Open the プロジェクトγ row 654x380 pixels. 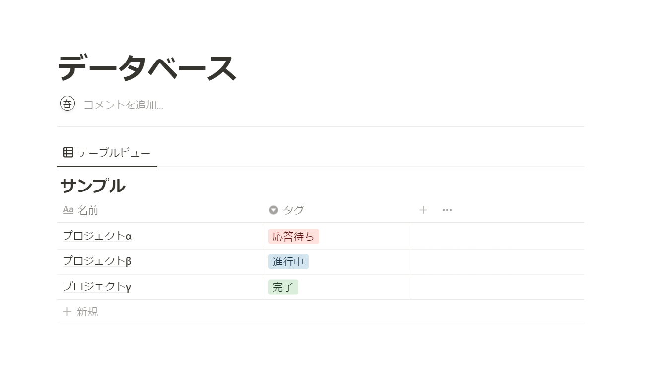click(97, 287)
